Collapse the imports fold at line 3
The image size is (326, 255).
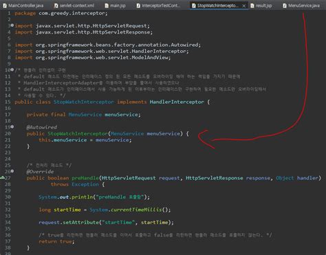[12, 25]
